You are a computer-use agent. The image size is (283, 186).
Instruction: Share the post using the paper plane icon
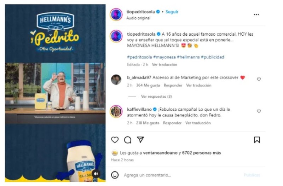pos(140,139)
